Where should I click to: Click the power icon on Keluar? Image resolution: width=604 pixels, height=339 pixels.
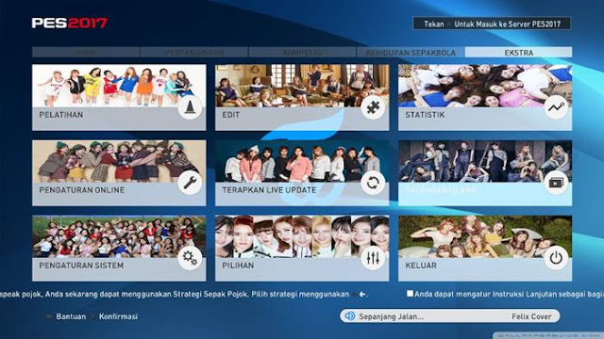click(556, 258)
